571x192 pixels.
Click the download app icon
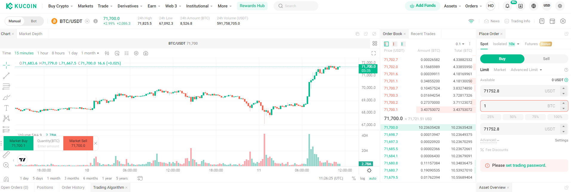(521, 6)
